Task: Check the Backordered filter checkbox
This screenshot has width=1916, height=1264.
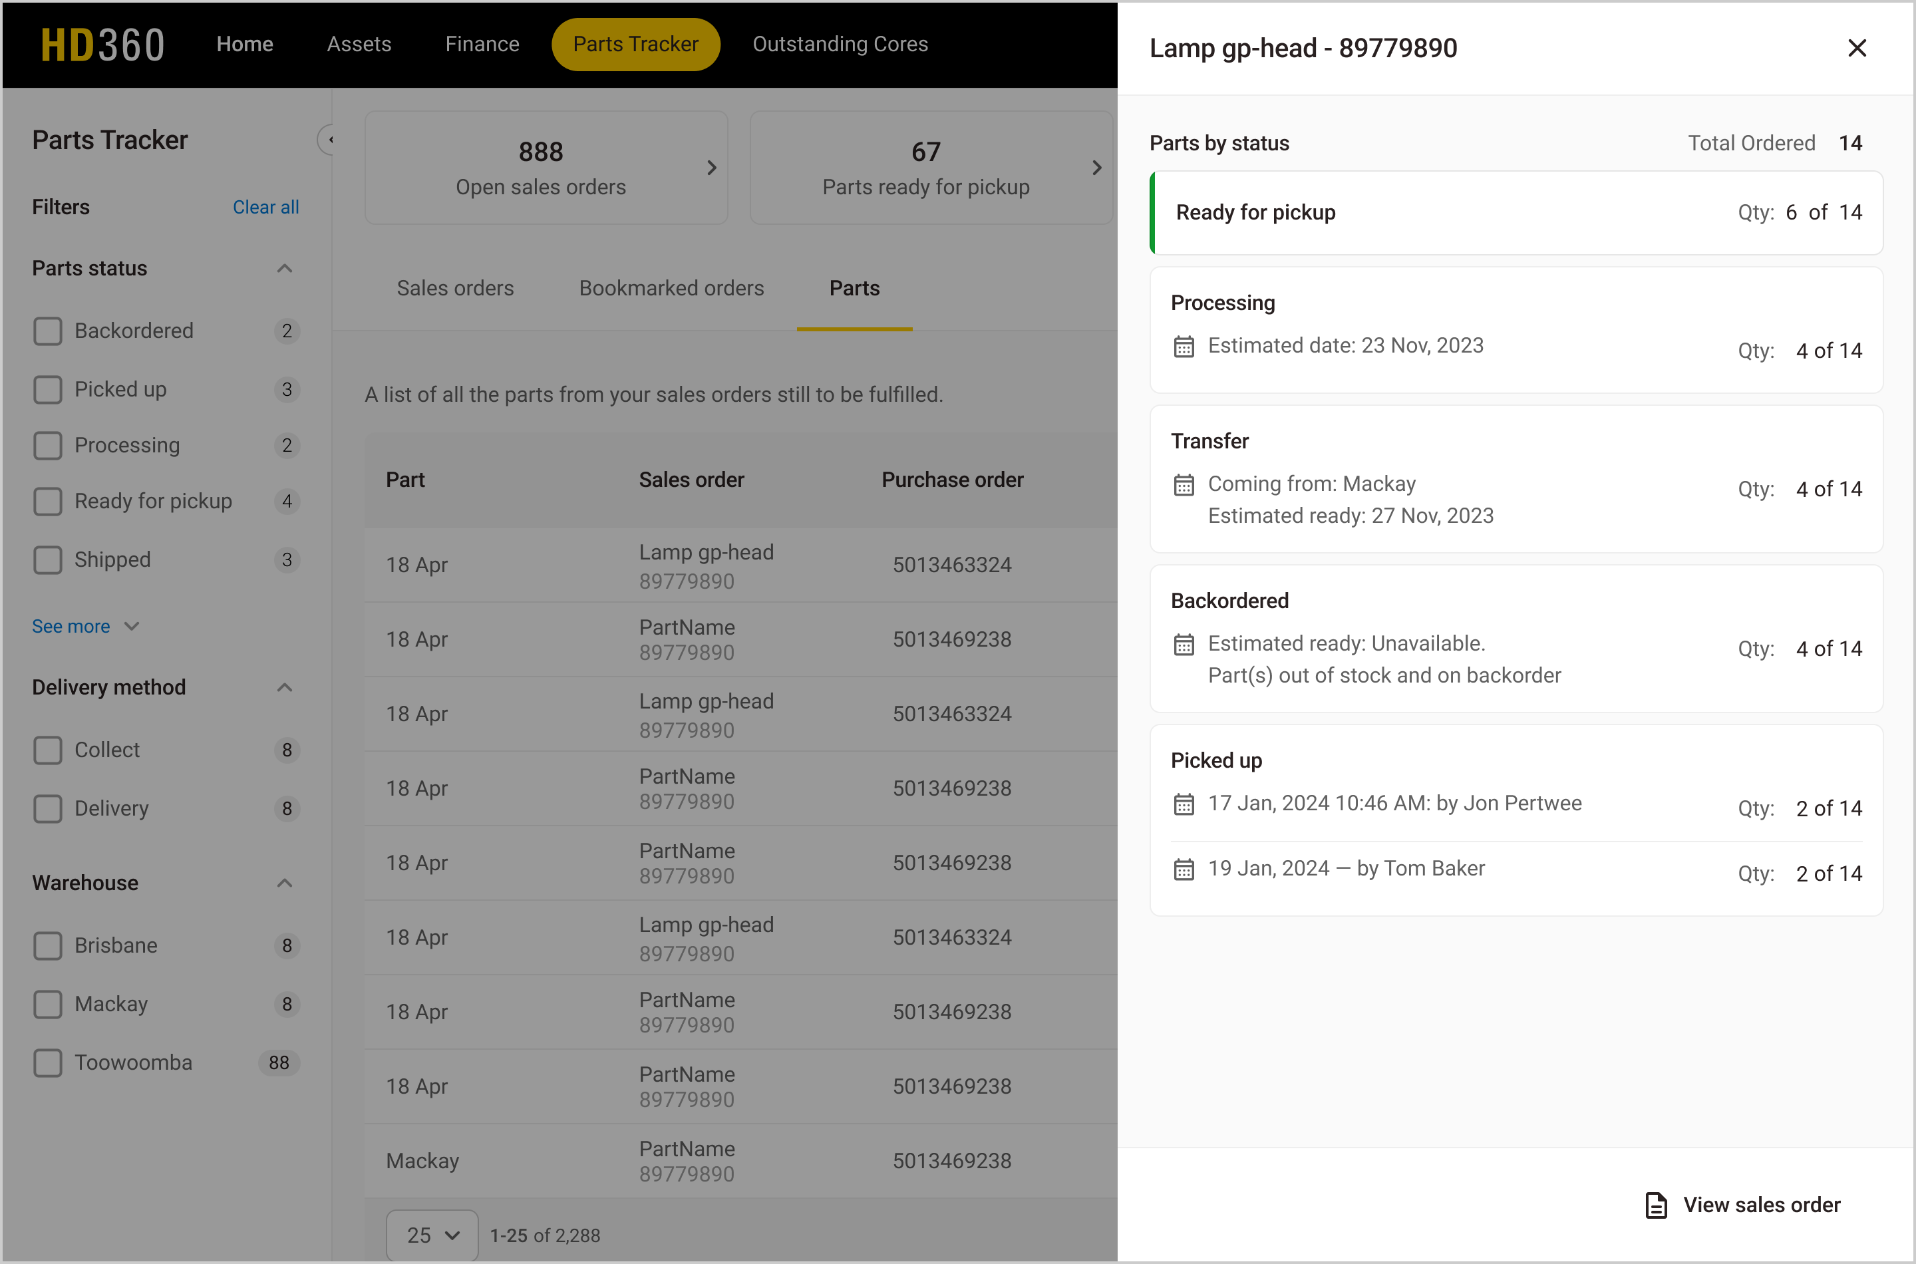Action: 47,331
